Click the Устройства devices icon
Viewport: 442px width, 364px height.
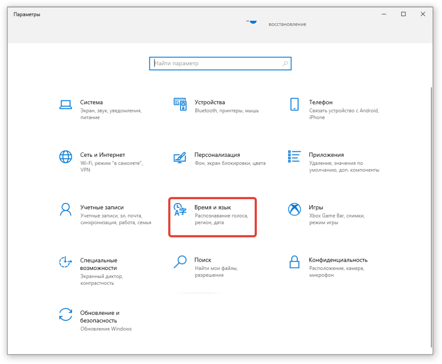tap(180, 104)
